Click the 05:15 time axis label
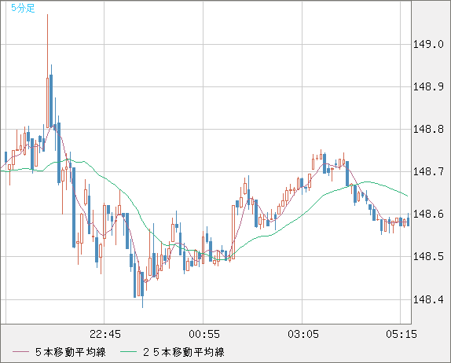The width and height of the screenshot is (451, 363). point(401,334)
